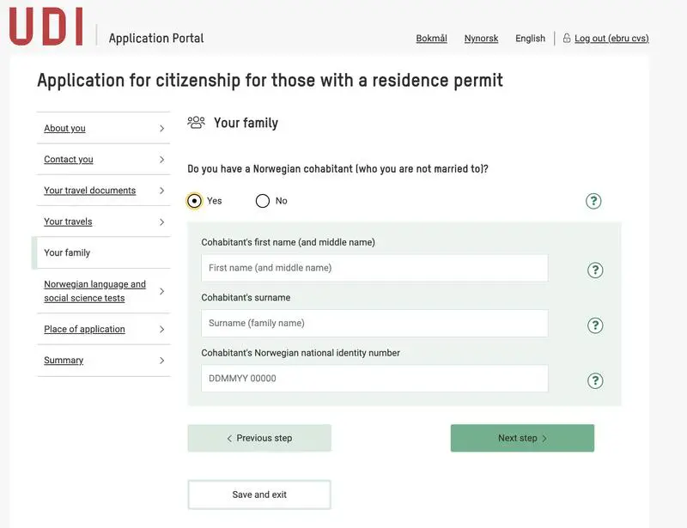
Task: Select Yes for Norwegian cohabitant
Action: pos(195,201)
